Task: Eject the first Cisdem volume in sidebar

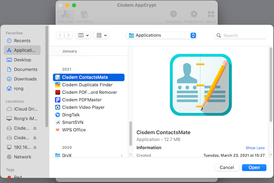Action: pos(35,128)
